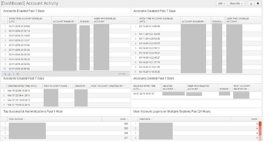Open search magnifier in Accounts Enabled panel
This screenshot has height=142, width=264.
click(5, 74)
